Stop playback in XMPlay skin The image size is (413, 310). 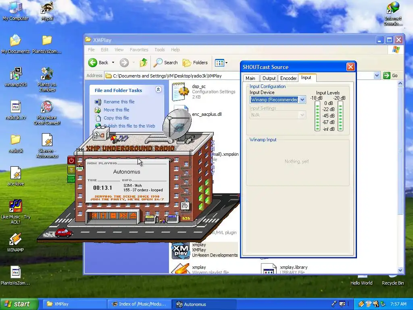(x=113, y=216)
